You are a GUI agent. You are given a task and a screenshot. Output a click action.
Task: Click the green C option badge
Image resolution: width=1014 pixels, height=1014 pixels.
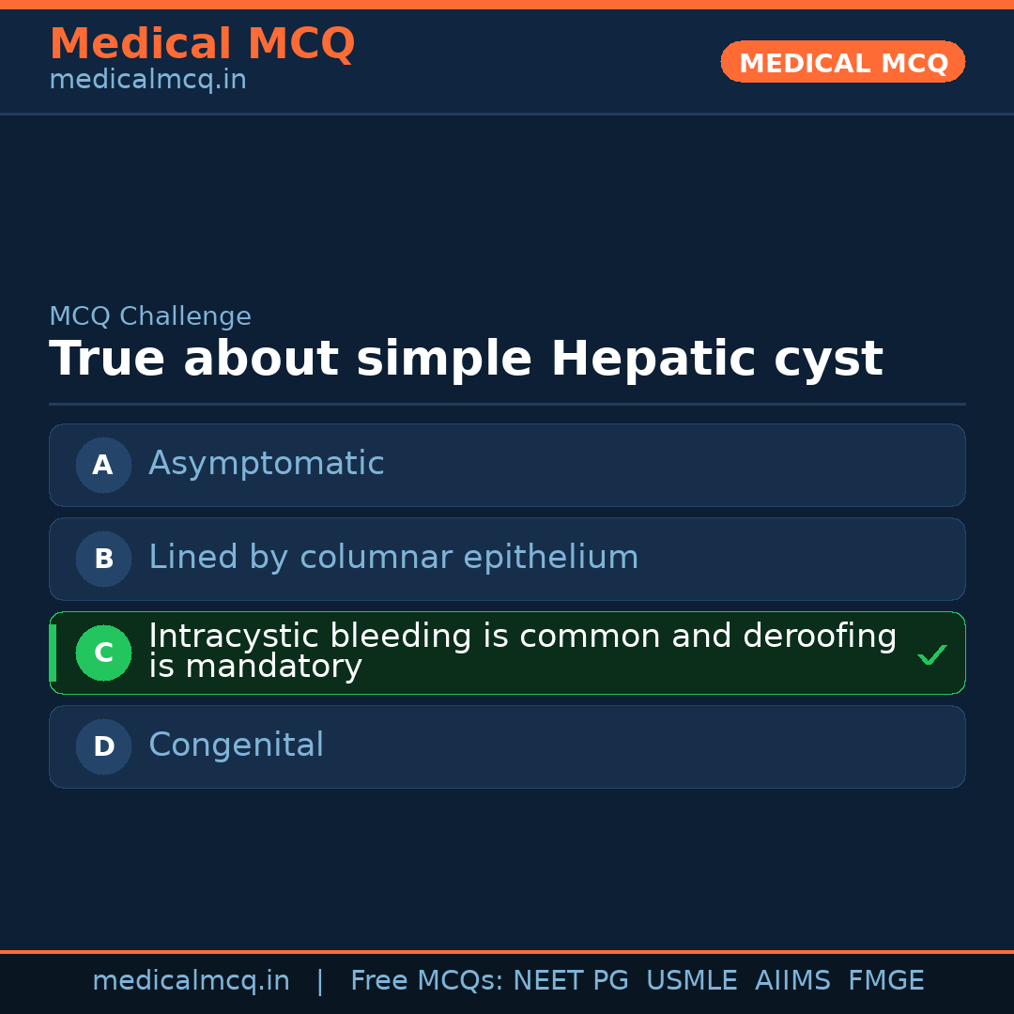(103, 653)
